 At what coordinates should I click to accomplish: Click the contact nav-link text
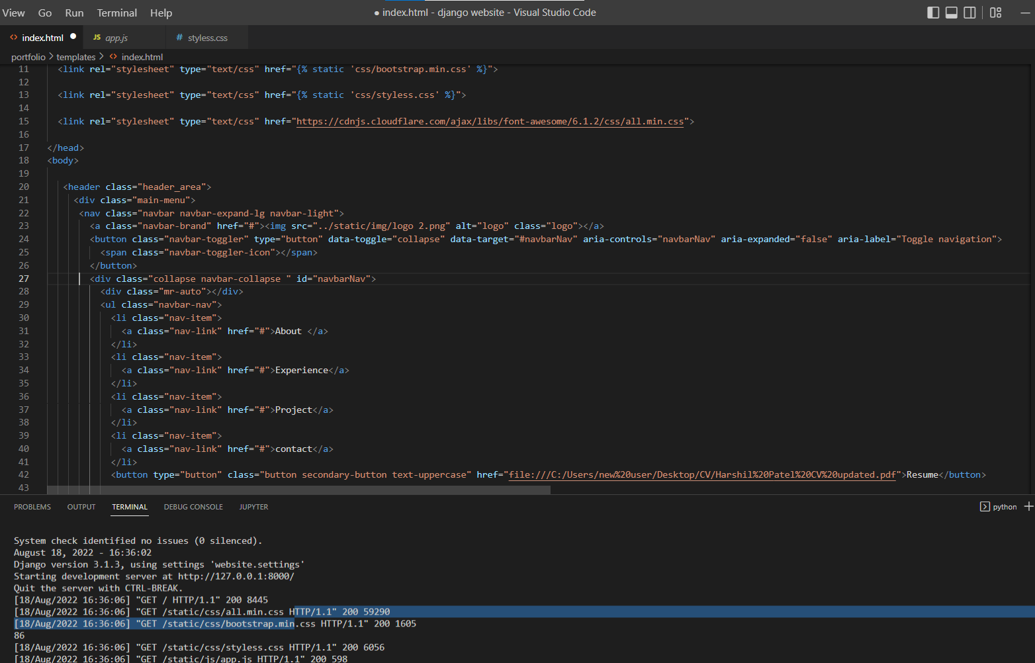(294, 449)
